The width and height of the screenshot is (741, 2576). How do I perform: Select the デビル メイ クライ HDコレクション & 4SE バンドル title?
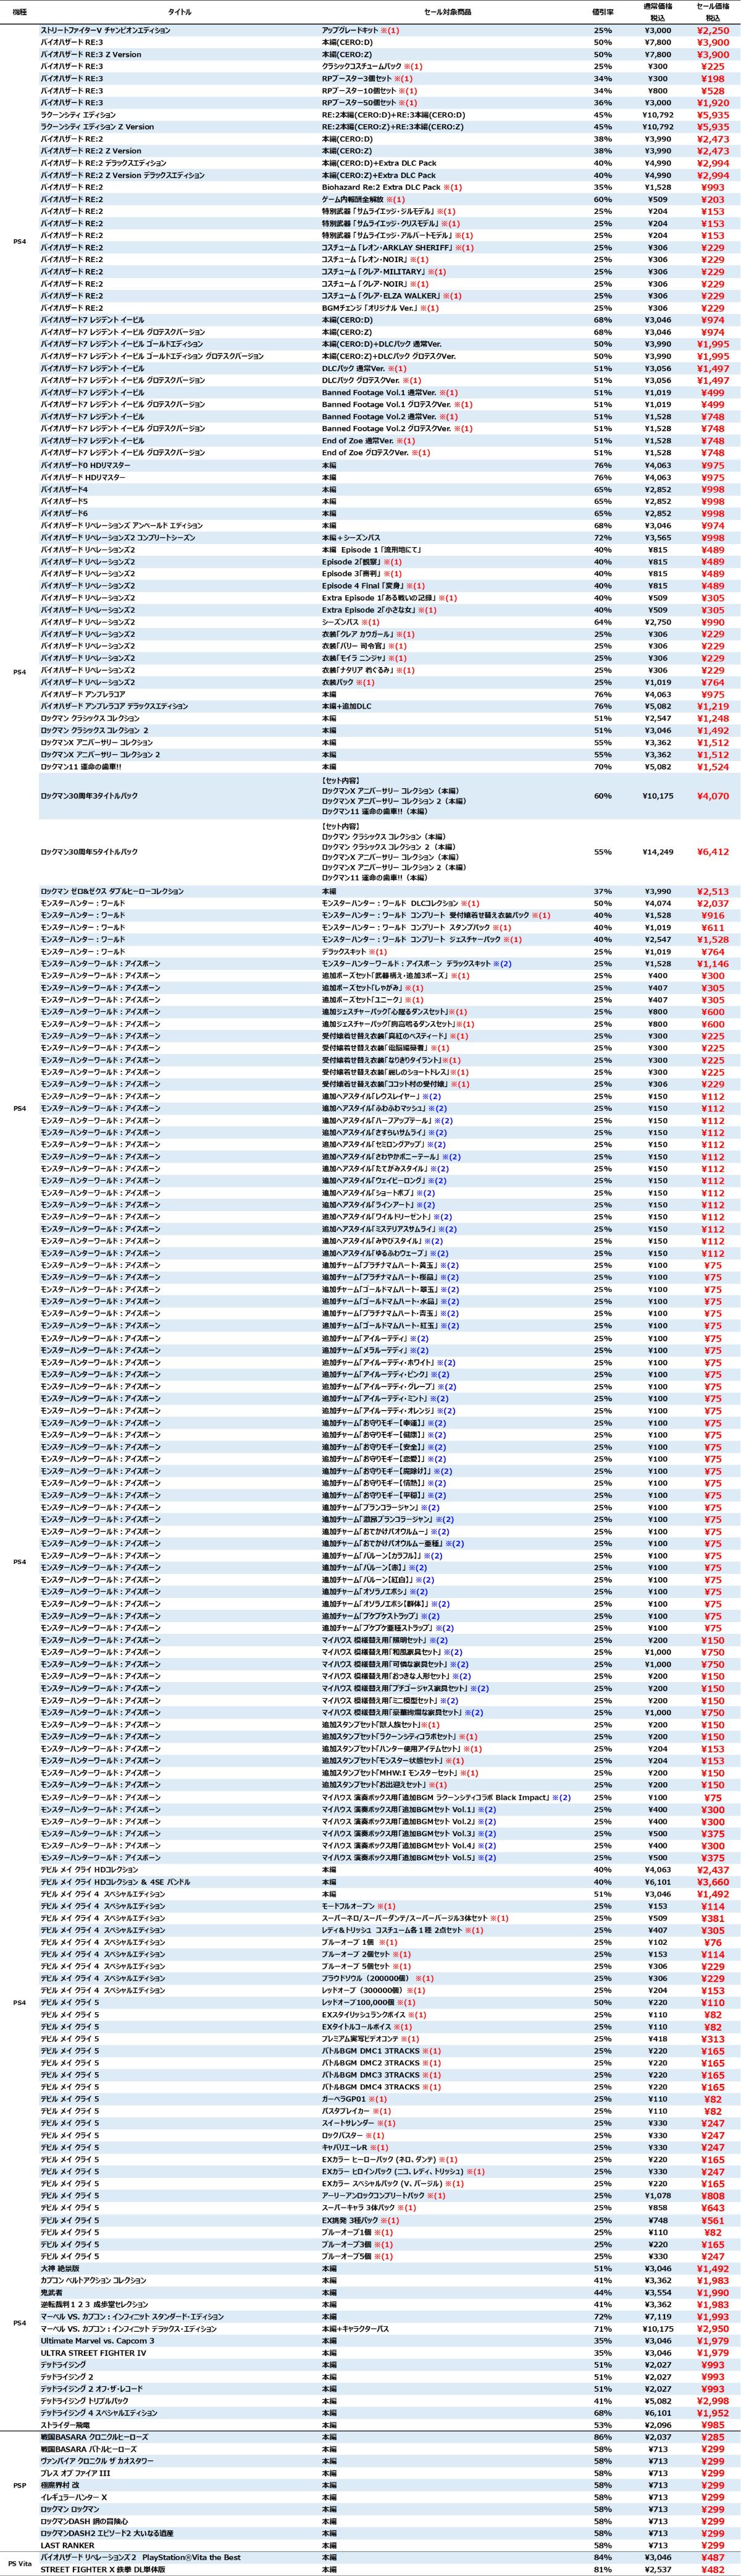tap(115, 1881)
